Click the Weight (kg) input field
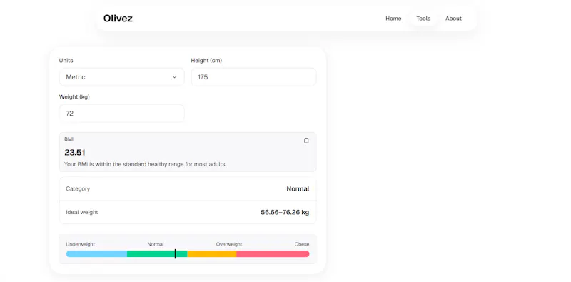This screenshot has height=282, width=571. pos(121,114)
